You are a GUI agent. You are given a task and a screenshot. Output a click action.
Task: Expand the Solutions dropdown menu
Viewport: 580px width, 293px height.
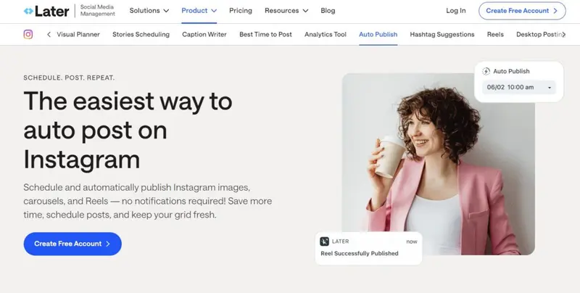coord(149,11)
